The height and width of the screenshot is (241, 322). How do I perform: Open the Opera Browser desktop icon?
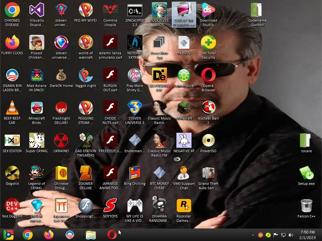click(208, 75)
